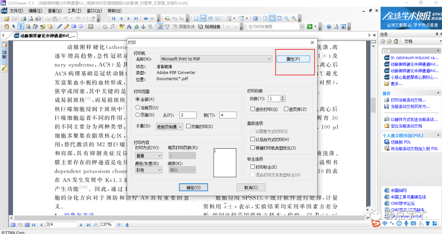Increase copies count with spinner up

click(283, 97)
